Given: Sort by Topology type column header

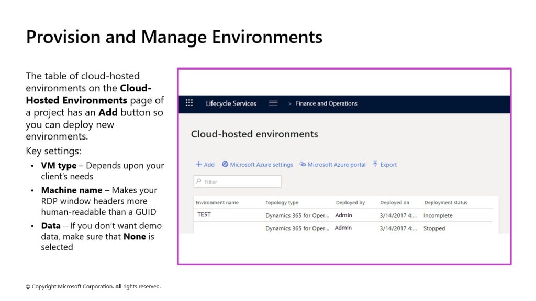Looking at the screenshot, I should click(x=282, y=202).
